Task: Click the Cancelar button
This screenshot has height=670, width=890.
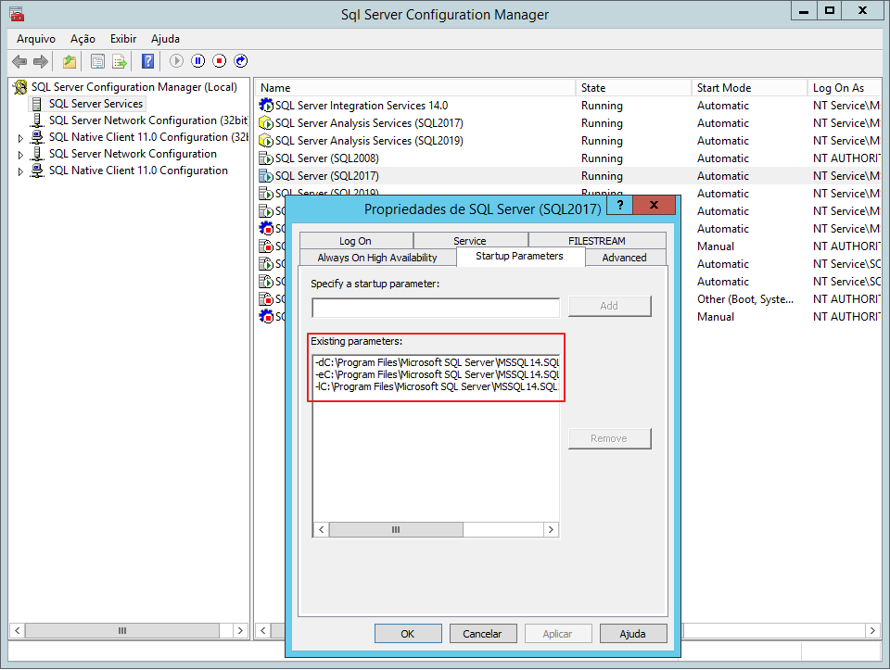Action: point(482,634)
